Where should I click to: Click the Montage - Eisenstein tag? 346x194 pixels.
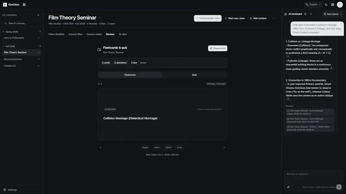(216, 84)
